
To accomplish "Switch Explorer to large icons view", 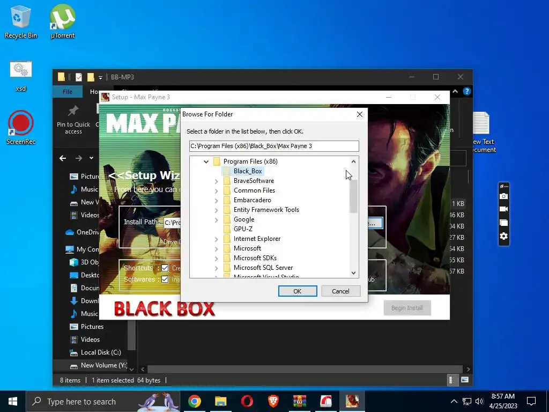I will click(x=465, y=380).
